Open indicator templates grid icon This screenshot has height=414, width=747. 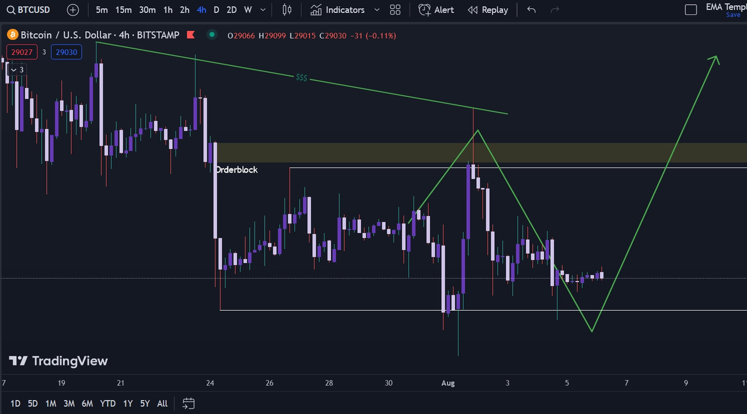[x=395, y=10]
